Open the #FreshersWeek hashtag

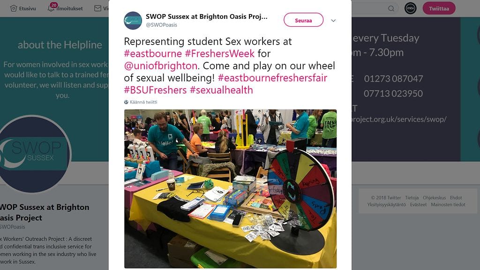click(x=219, y=53)
